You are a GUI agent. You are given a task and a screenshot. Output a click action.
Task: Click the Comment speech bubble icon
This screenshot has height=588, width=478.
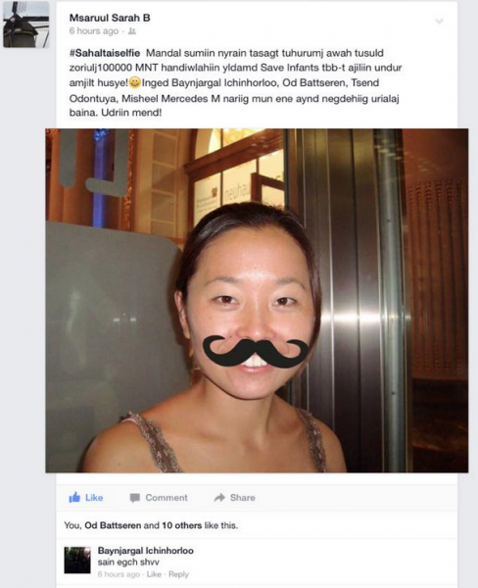click(134, 498)
